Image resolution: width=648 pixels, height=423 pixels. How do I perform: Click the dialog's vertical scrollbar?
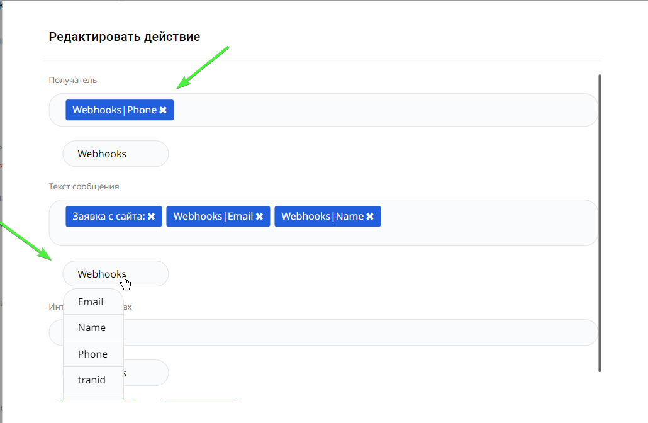pyautogui.click(x=600, y=220)
